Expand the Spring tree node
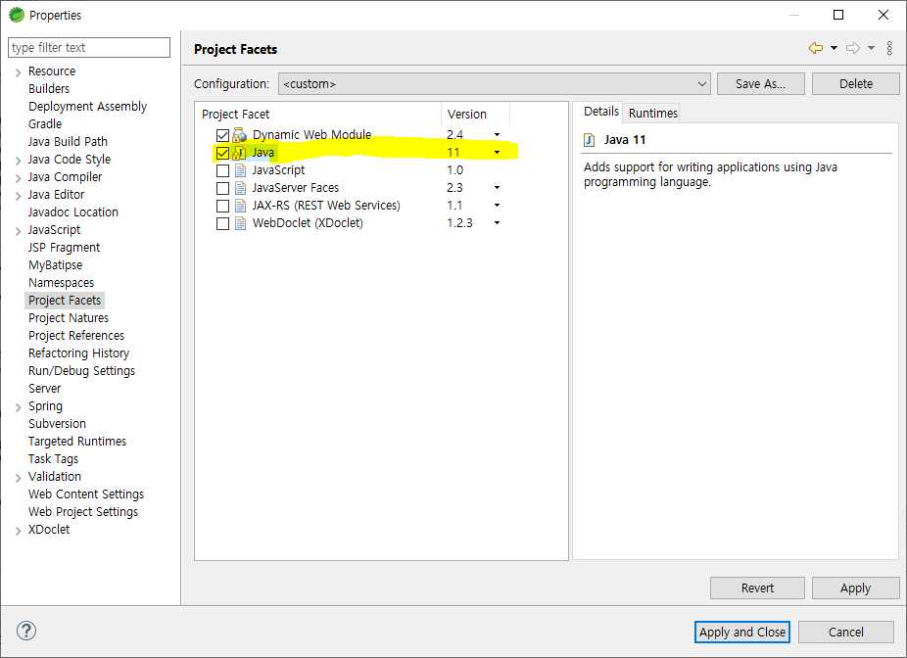The width and height of the screenshot is (907, 658). (x=18, y=407)
